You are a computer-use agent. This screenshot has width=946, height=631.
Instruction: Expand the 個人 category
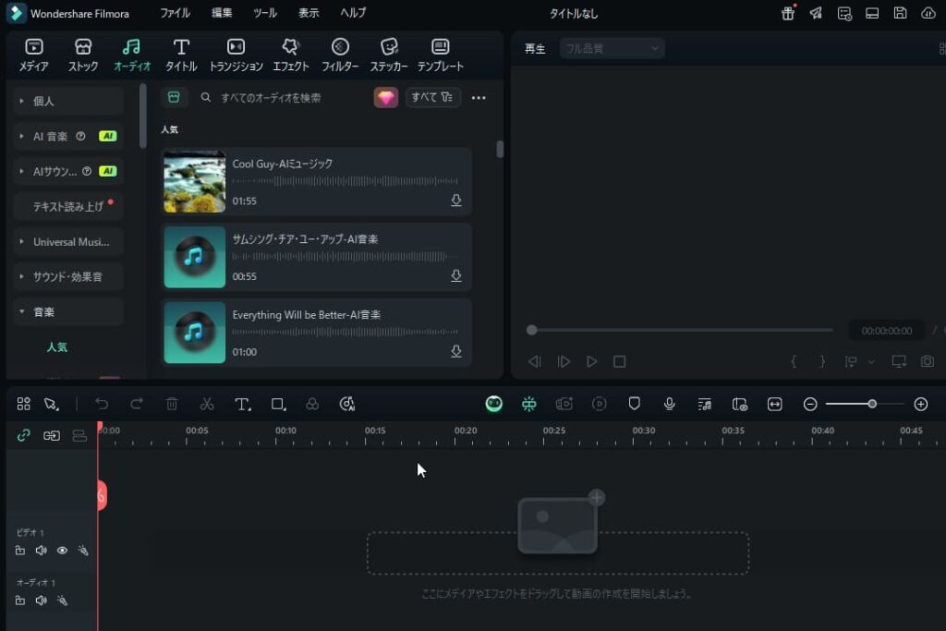pyautogui.click(x=68, y=102)
